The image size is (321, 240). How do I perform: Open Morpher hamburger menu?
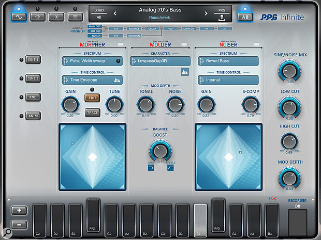pyautogui.click(x=121, y=44)
